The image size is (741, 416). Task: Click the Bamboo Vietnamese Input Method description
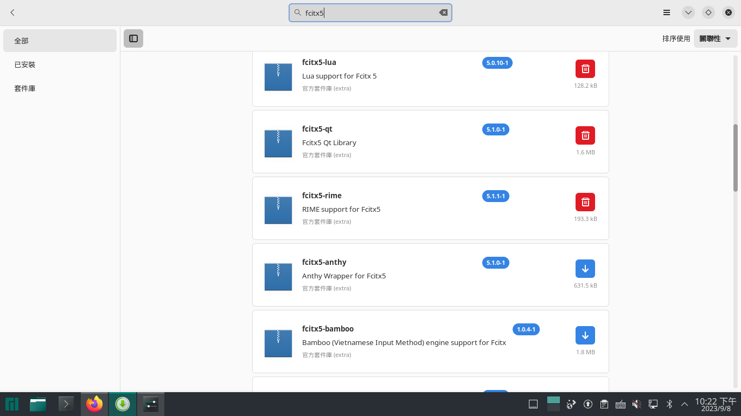tap(404, 342)
